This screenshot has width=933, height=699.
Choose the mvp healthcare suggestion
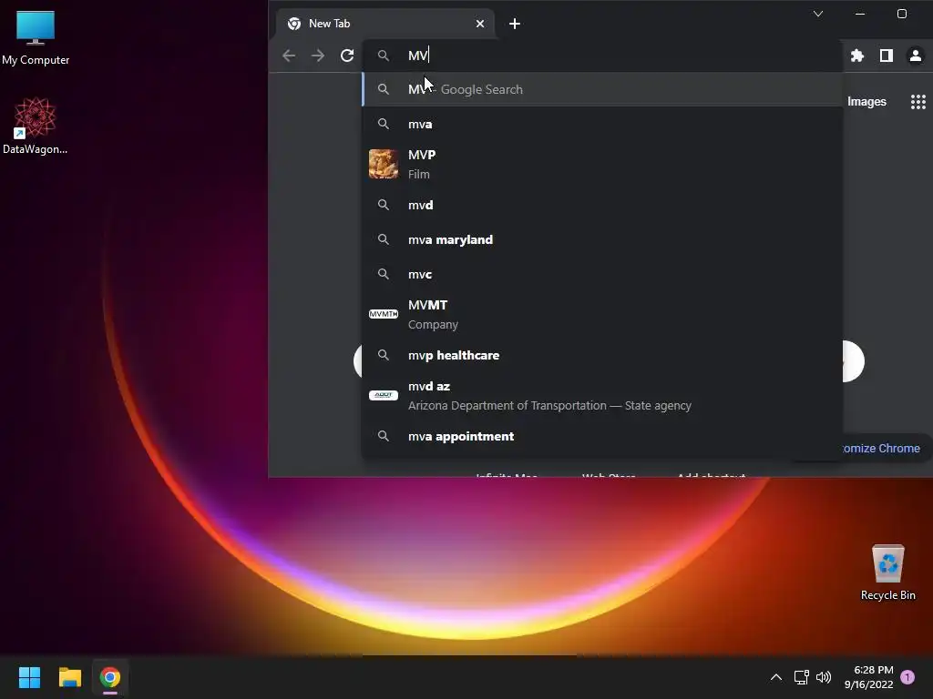pos(602,356)
